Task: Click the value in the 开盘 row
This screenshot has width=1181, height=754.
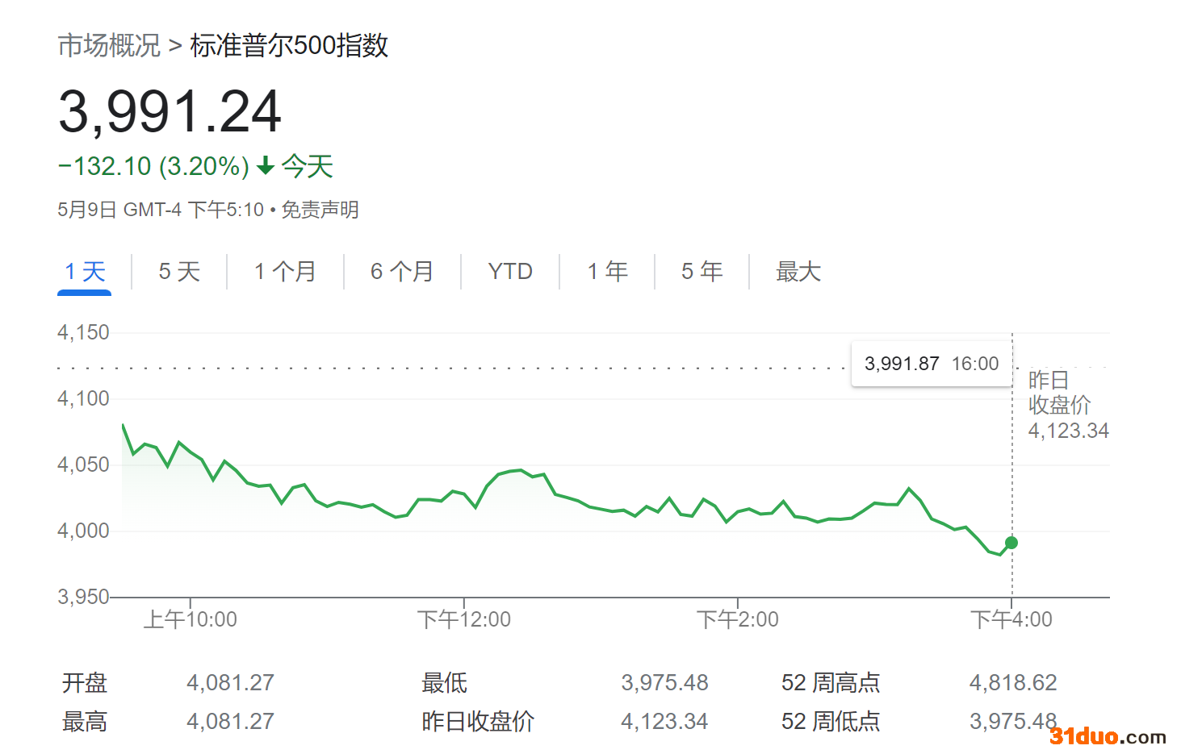Action: click(x=231, y=683)
